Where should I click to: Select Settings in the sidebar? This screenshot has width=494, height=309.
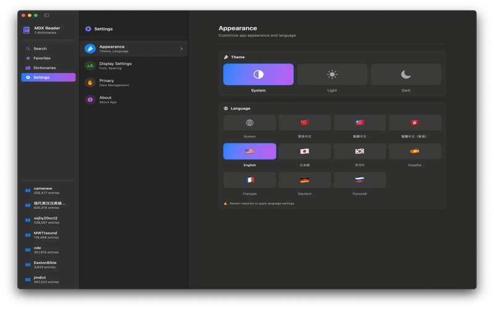click(48, 77)
